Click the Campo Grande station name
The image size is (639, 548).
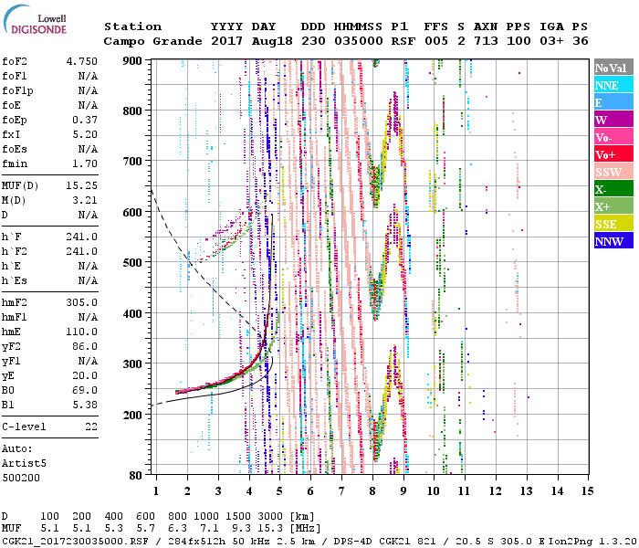(x=152, y=41)
